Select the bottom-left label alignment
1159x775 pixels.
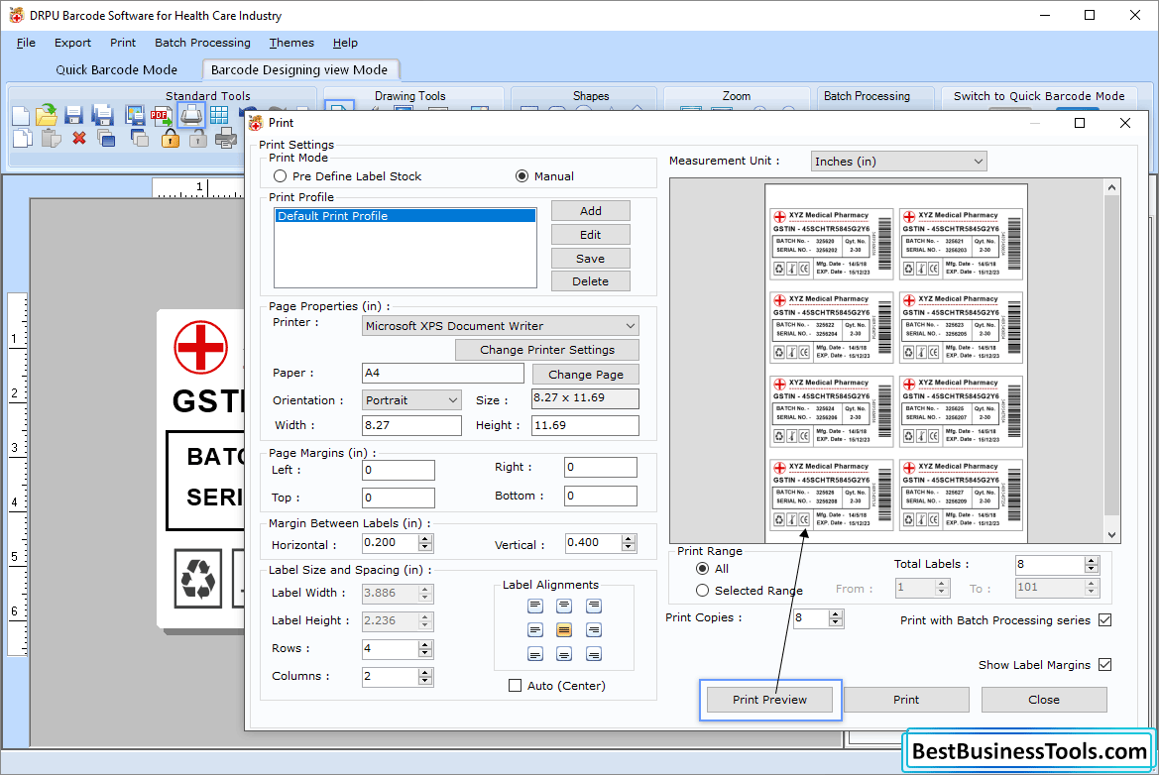pyautogui.click(x=535, y=654)
